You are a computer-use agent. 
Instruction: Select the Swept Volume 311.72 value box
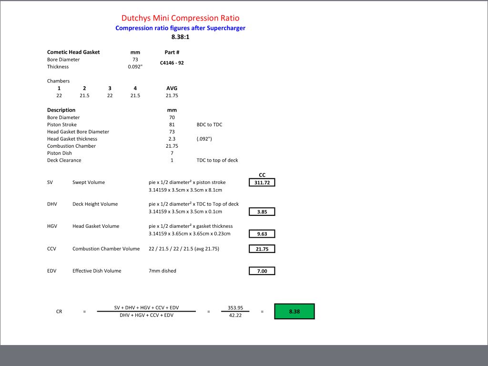coord(262,182)
